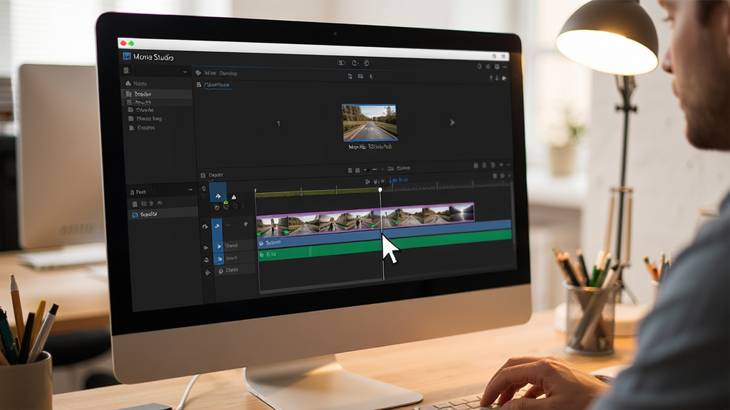The height and width of the screenshot is (410, 730).
Task: Click the blue upward-arrow track tile
Action: click(218, 192)
